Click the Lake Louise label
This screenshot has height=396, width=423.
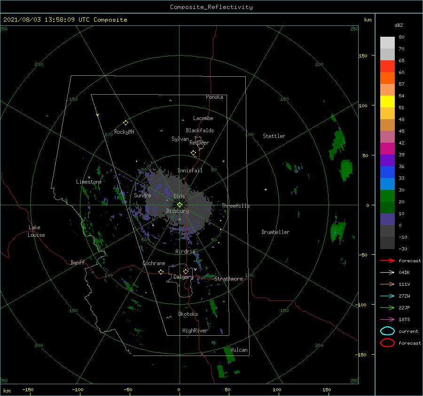pos(36,231)
